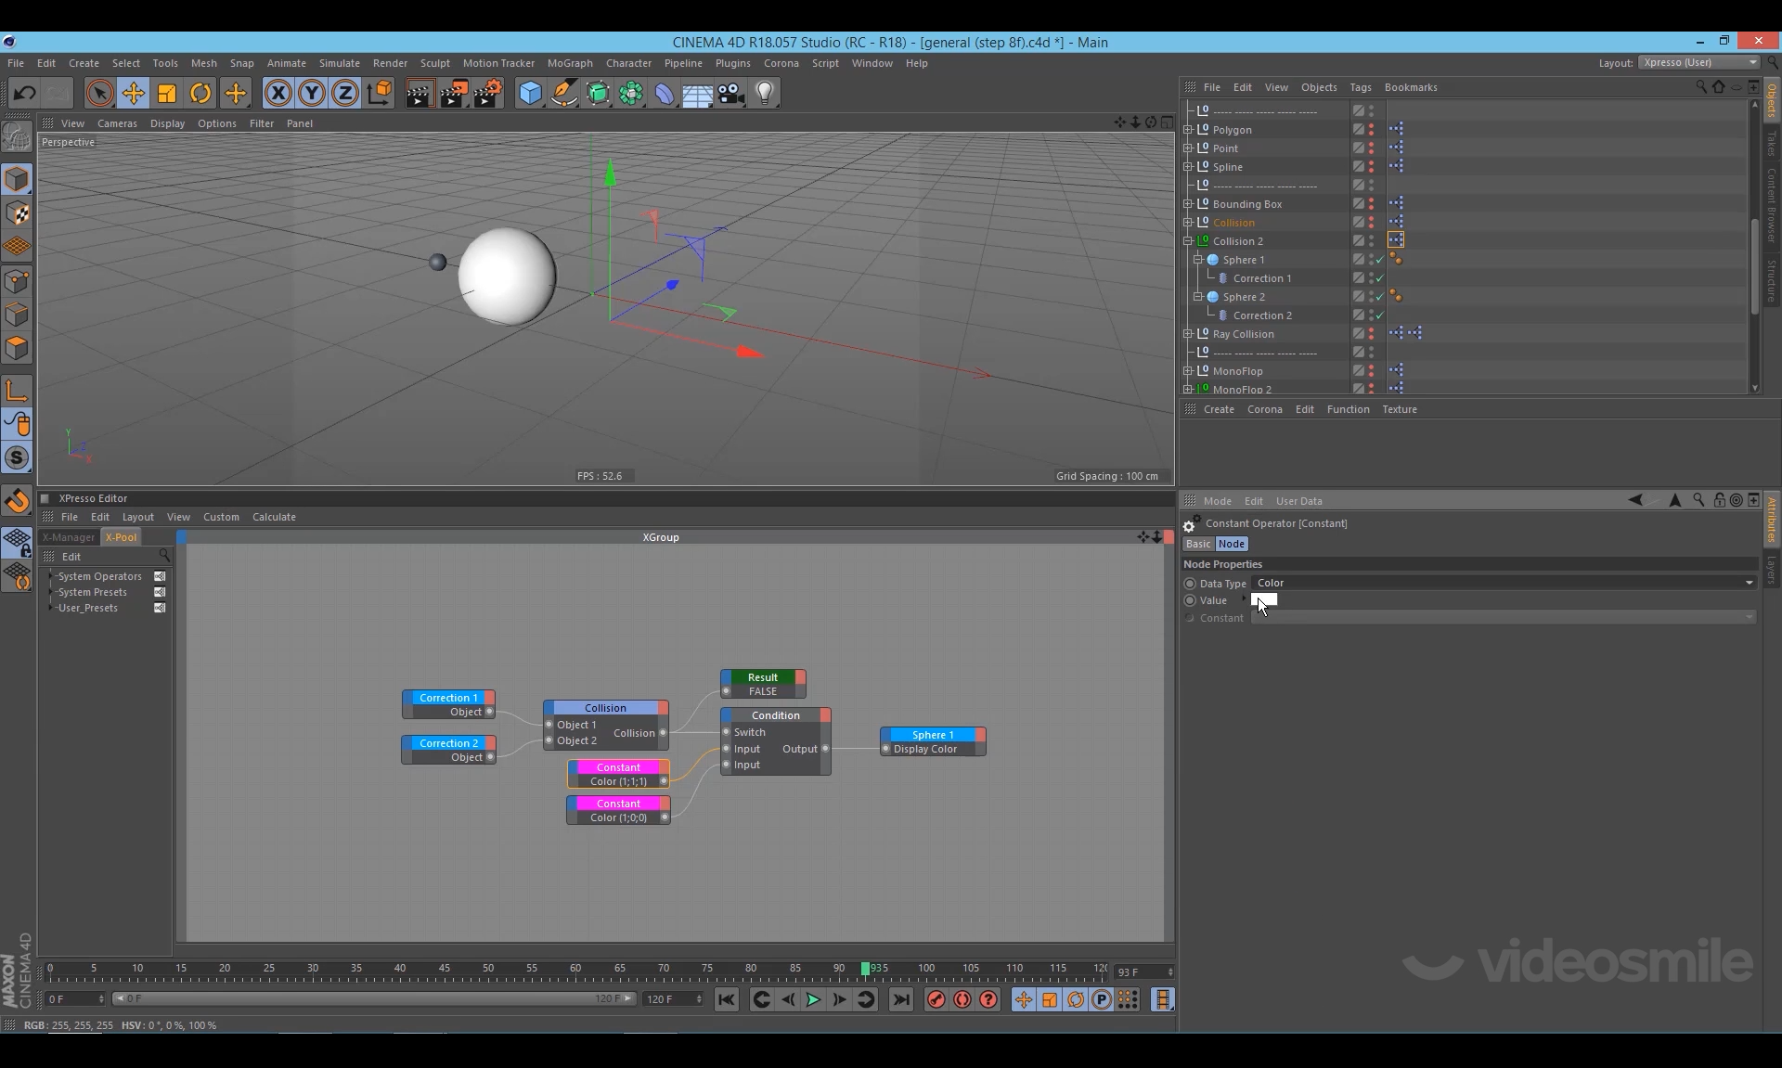Open the MoGraph menu
1782x1068 pixels.
tap(569, 63)
